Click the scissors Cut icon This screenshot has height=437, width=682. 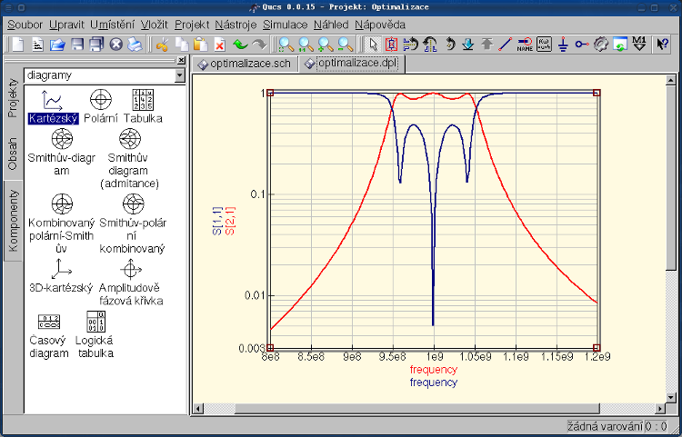click(x=162, y=44)
